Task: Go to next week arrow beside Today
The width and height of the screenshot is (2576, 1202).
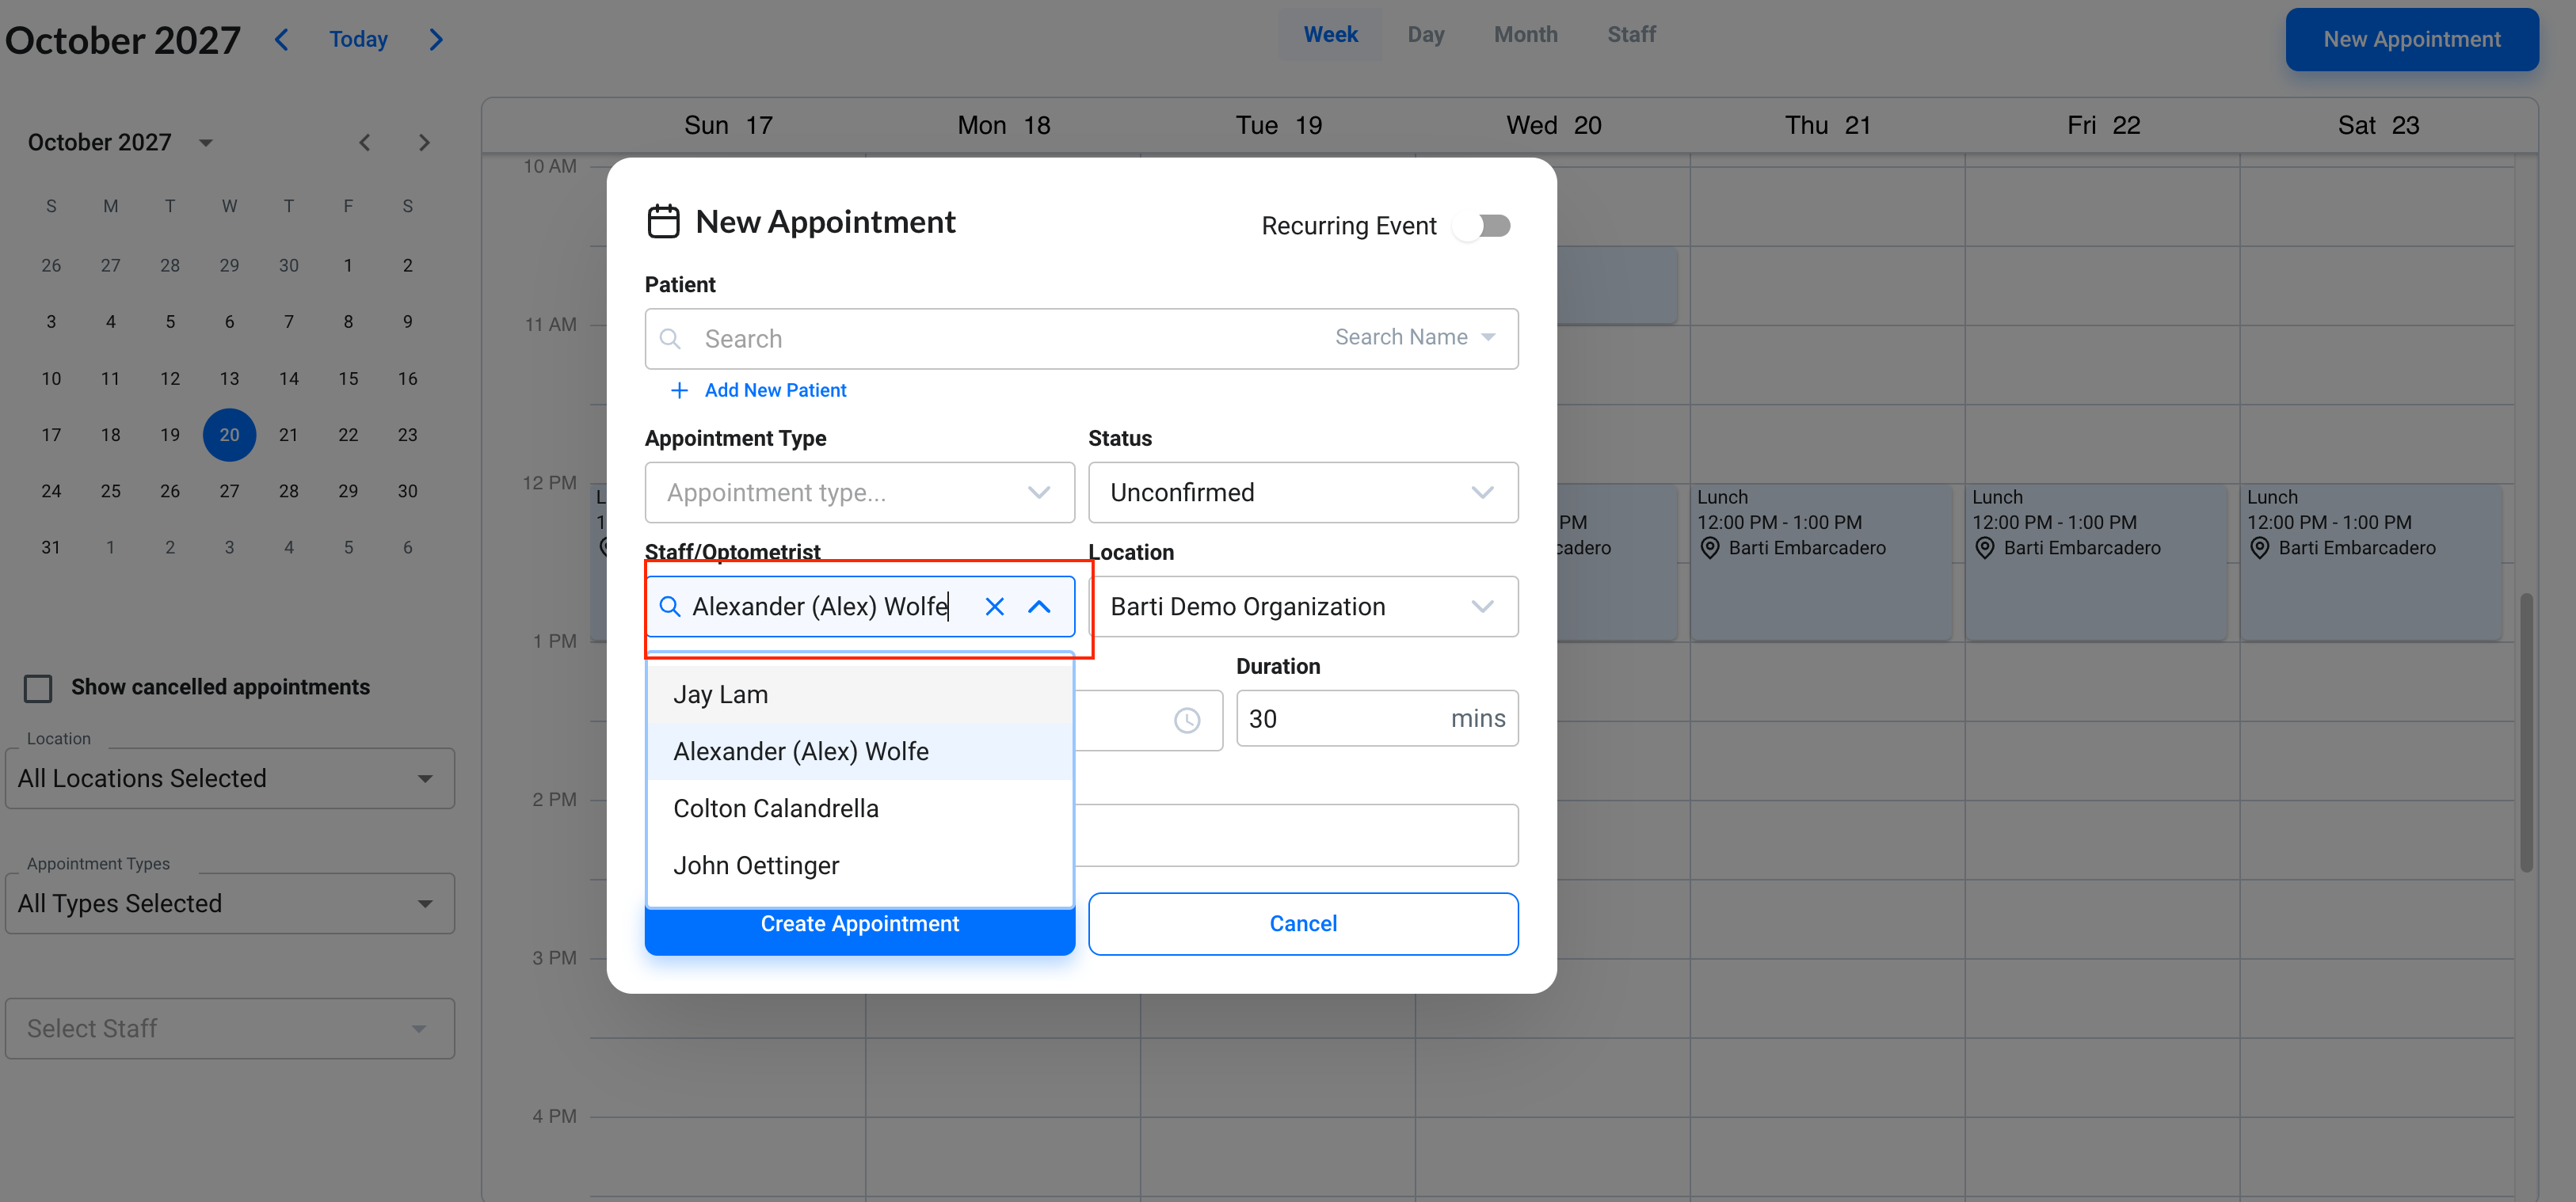Action: (x=436, y=39)
